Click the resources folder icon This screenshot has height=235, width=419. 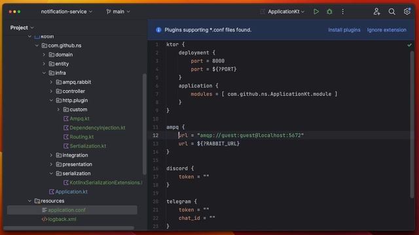coord(37,201)
